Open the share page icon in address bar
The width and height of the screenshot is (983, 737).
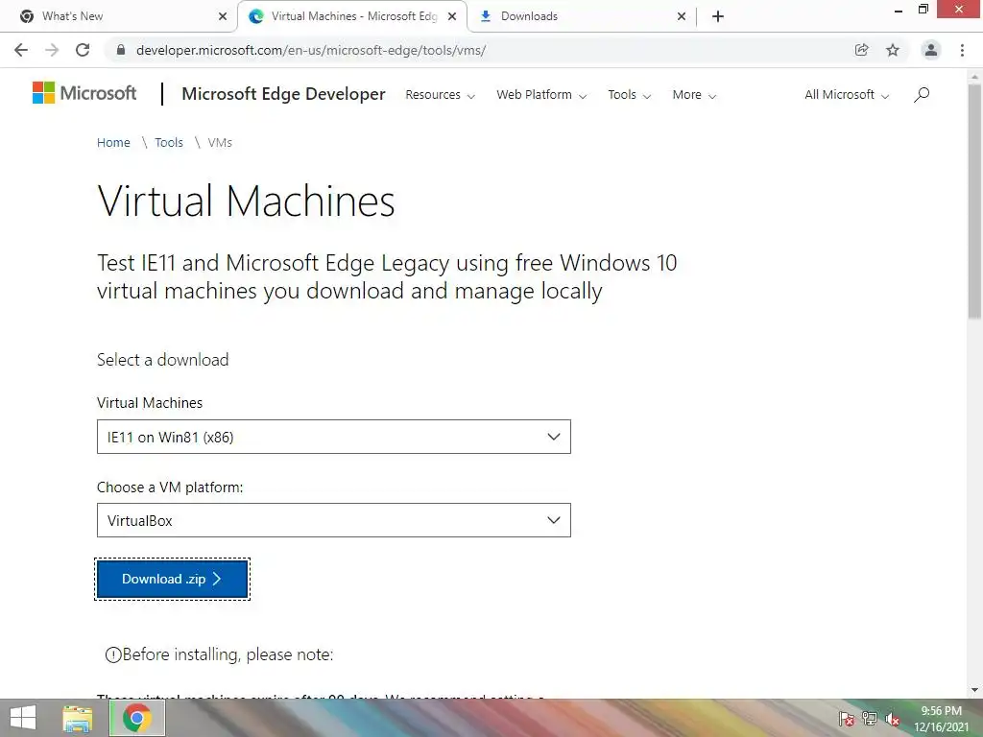point(861,50)
